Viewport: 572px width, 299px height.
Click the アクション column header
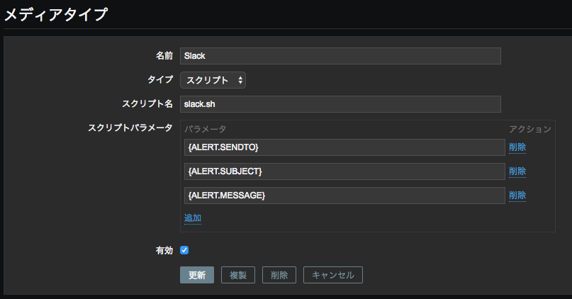[529, 129]
